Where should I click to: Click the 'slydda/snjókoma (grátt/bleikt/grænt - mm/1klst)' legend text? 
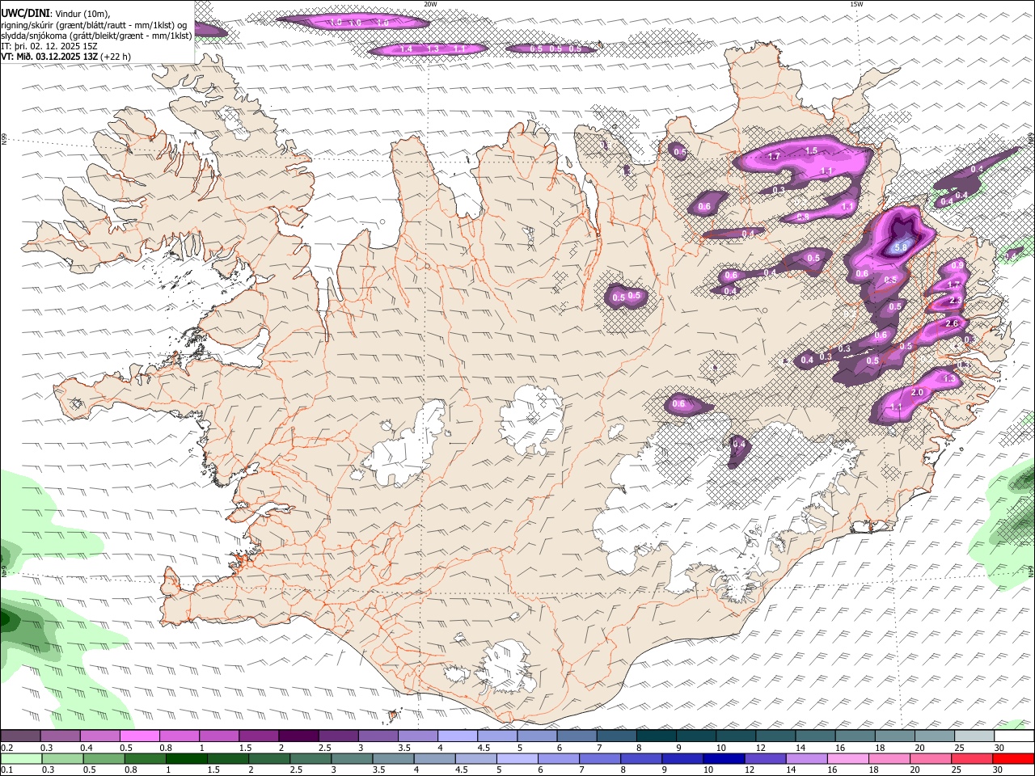click(x=96, y=36)
